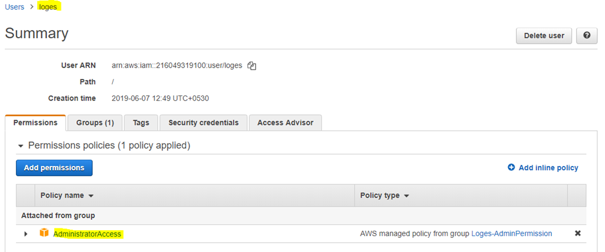The height and width of the screenshot is (252, 605).
Task: Click the Add permissions button
Action: click(x=54, y=168)
